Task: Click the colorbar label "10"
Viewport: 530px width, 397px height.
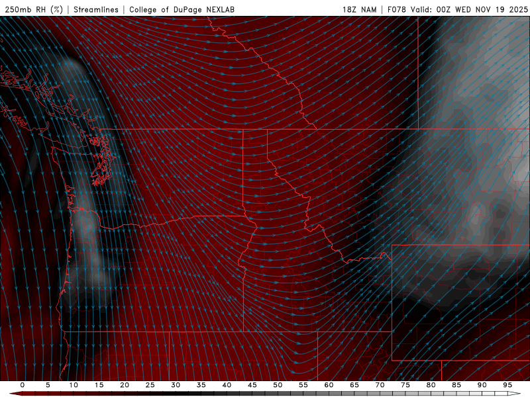Action: [74, 385]
